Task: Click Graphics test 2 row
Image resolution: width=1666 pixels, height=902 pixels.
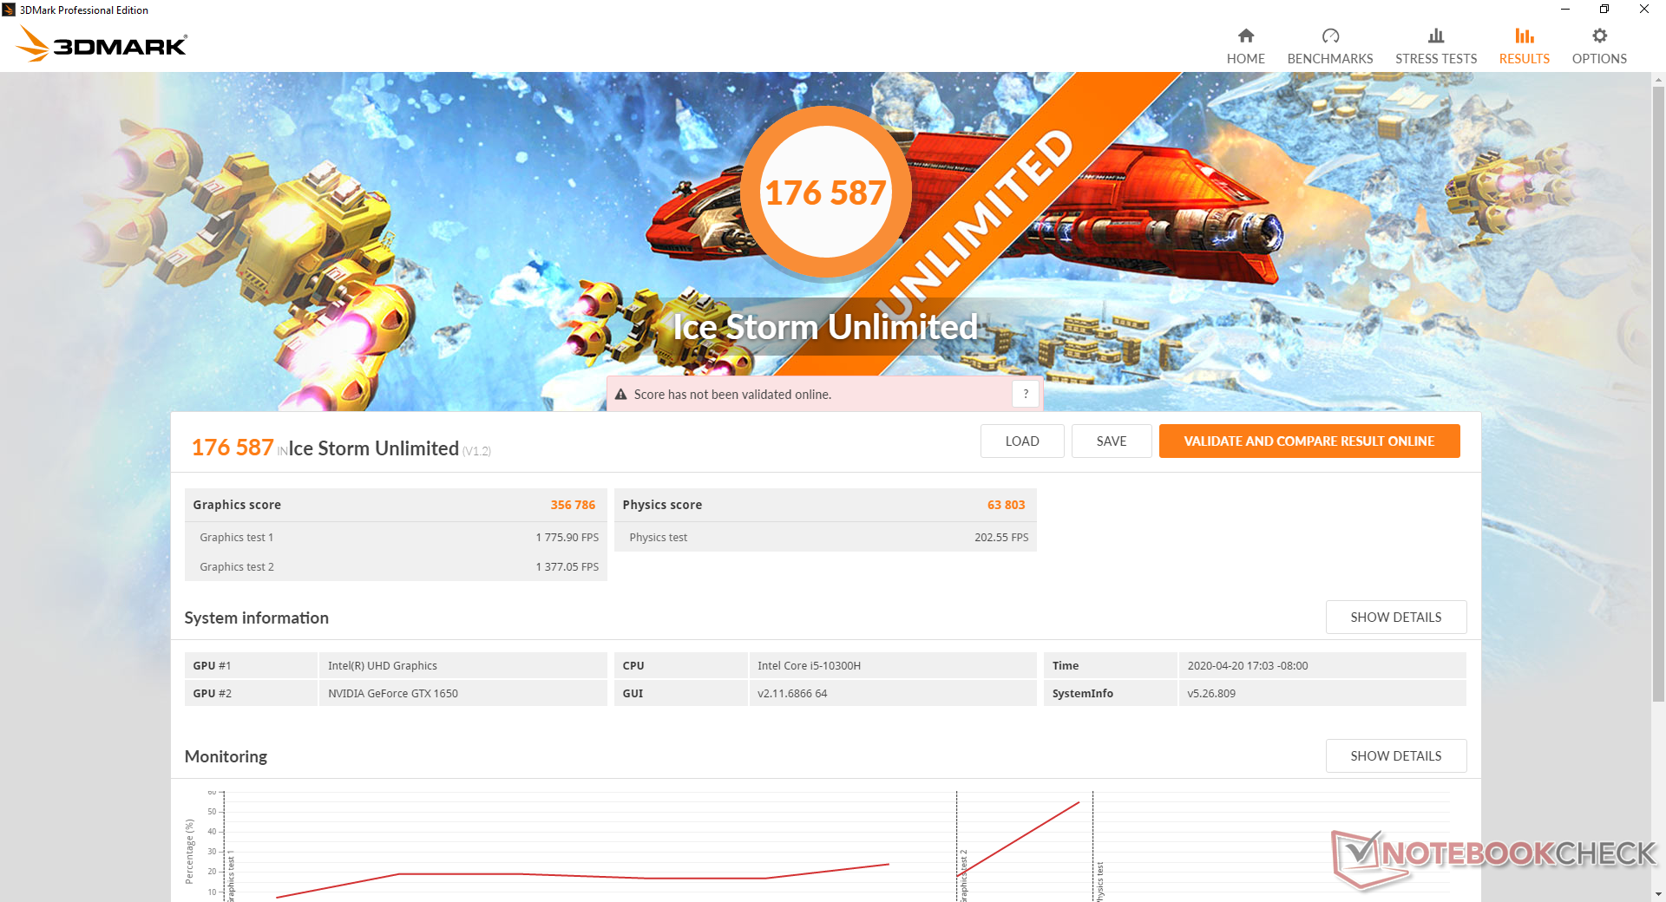Action: 396,566
